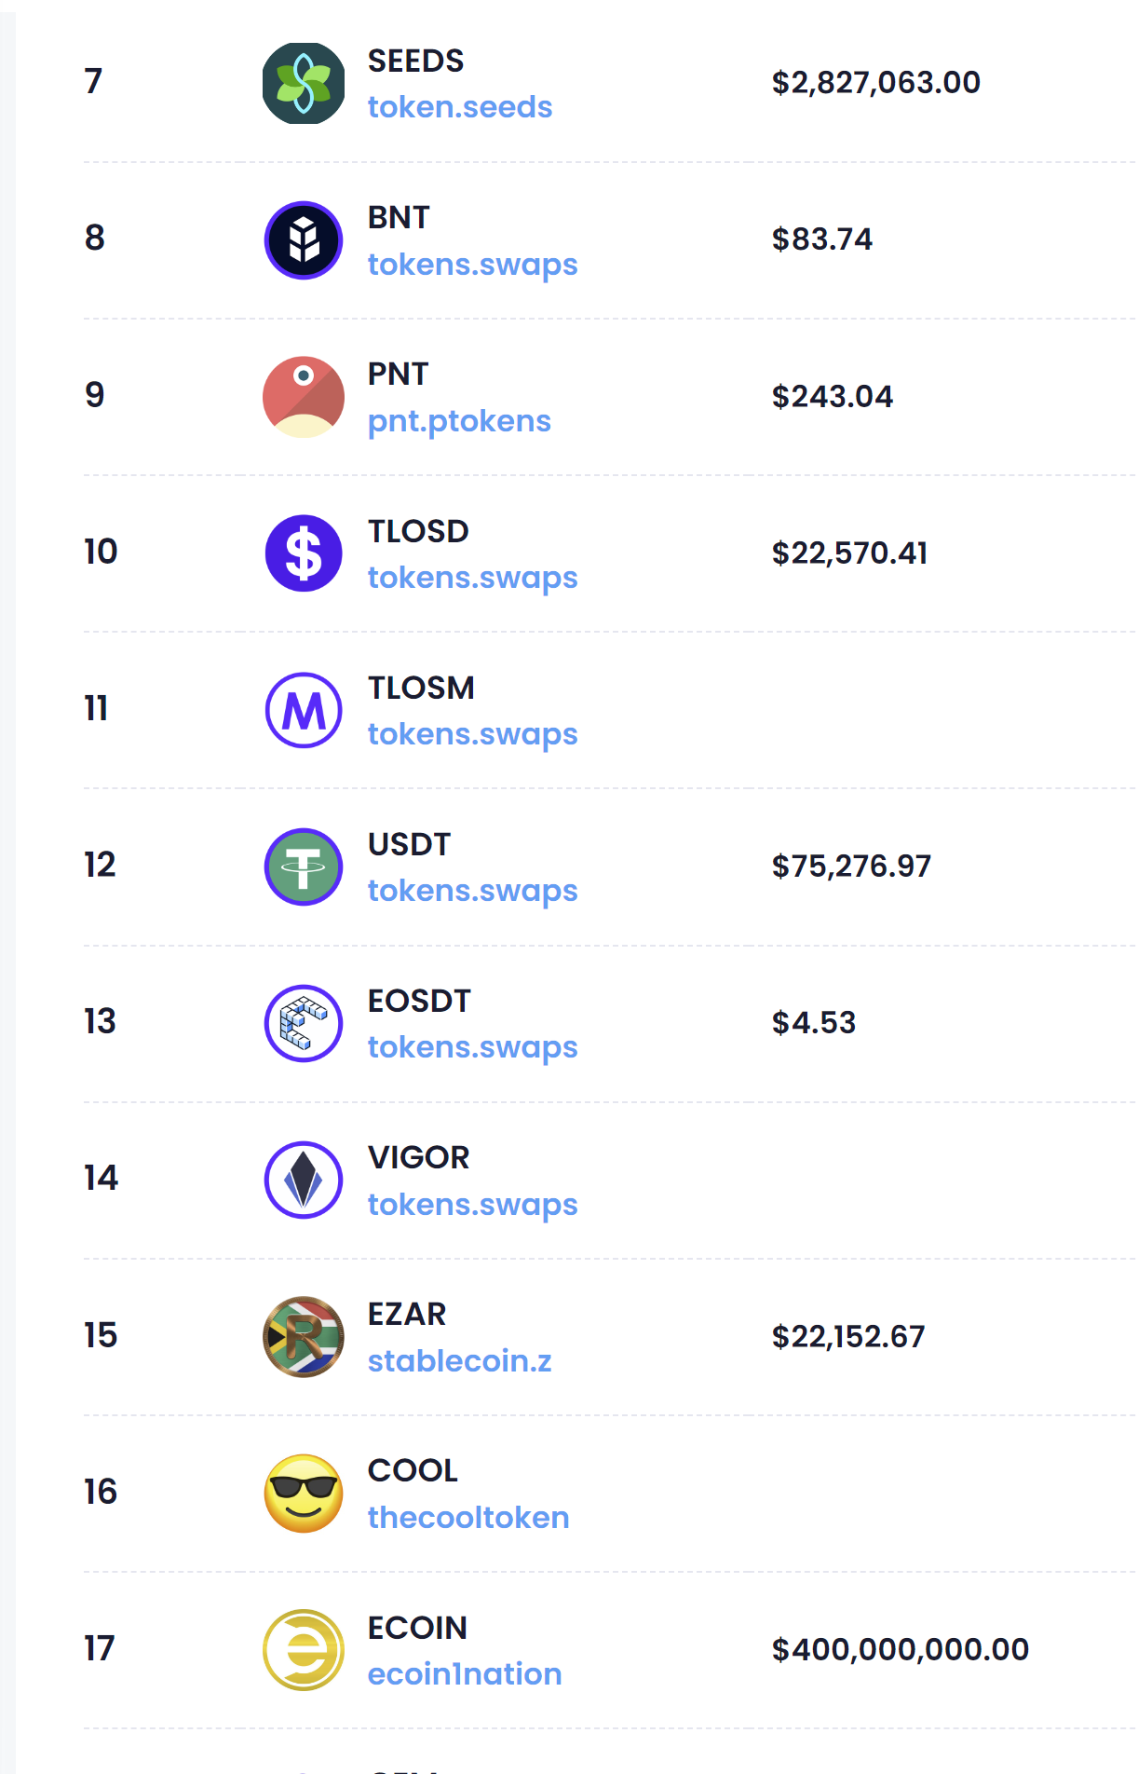1138x1774 pixels.
Task: Click the ECOIN gold coin icon
Action: 304,1650
